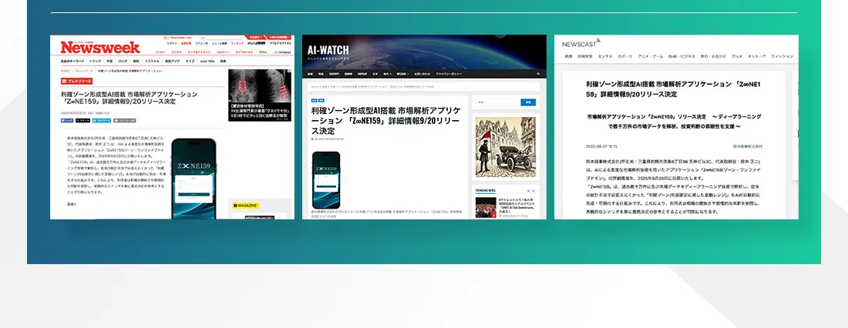Open the Newsweek article screenshot thumbnail
Image resolution: width=848 pixels, height=328 pixels.
pyautogui.click(x=172, y=127)
